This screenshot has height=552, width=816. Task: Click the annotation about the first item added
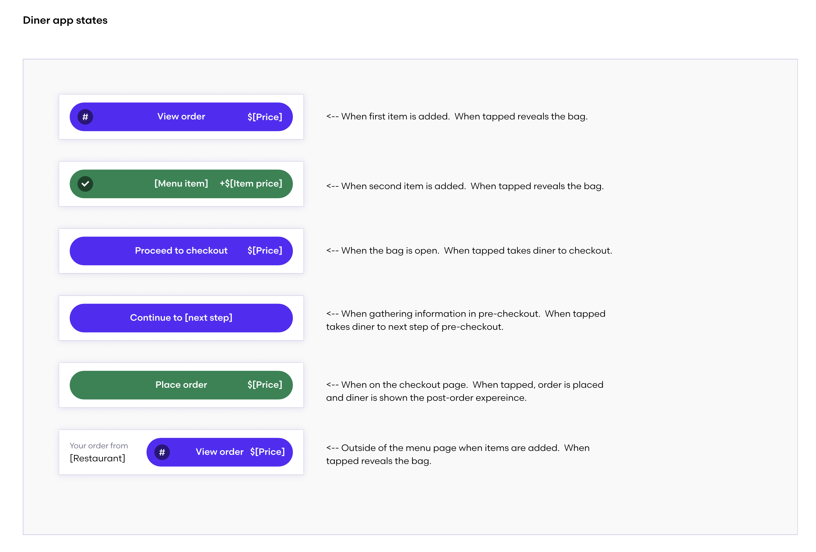456,116
